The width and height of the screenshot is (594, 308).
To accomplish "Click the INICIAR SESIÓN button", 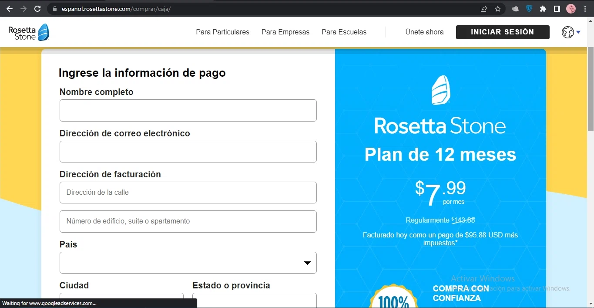I will pos(503,32).
